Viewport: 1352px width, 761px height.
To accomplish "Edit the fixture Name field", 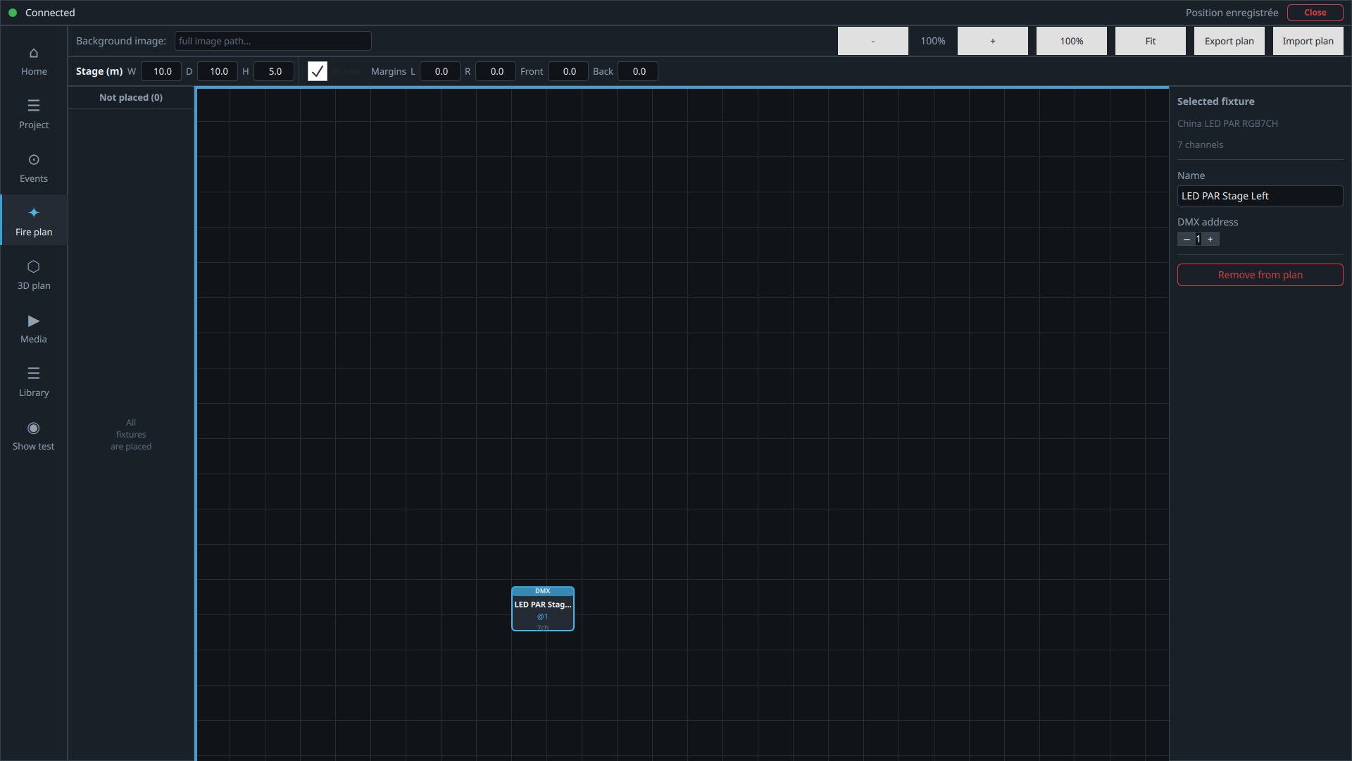I will [1260, 196].
